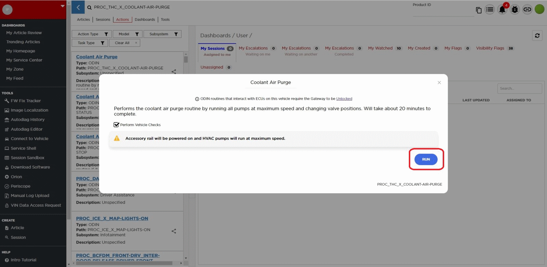The image size is (547, 267).
Task: Close the Coolant Air Purge dialog
Action: (439, 83)
